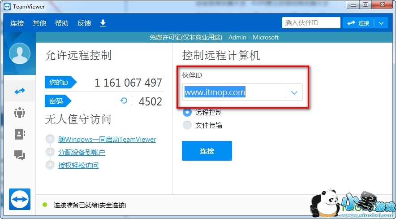Select the remote control arrows sidebar icon

tap(20, 91)
